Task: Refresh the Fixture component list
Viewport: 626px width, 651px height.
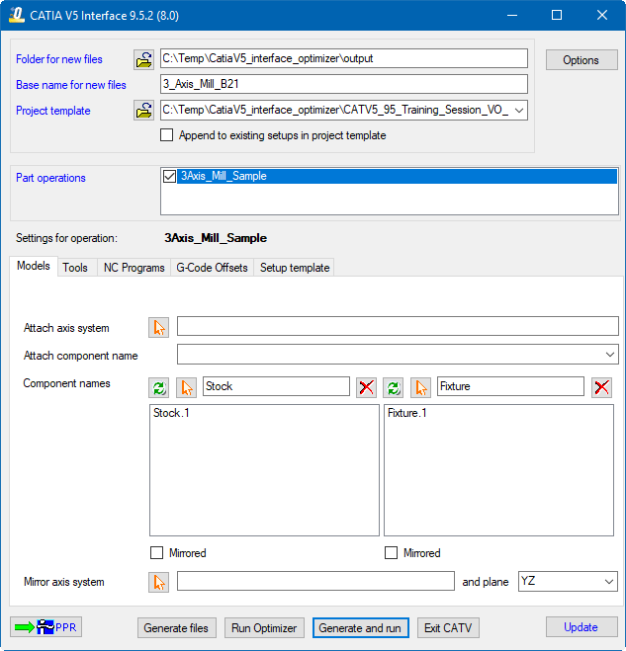Action: [x=394, y=387]
